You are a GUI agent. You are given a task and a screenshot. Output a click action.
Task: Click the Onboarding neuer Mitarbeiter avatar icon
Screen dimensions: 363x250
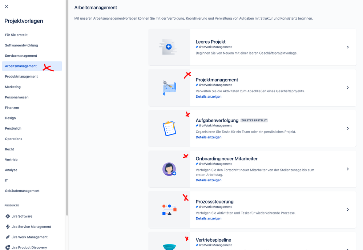[169, 169]
